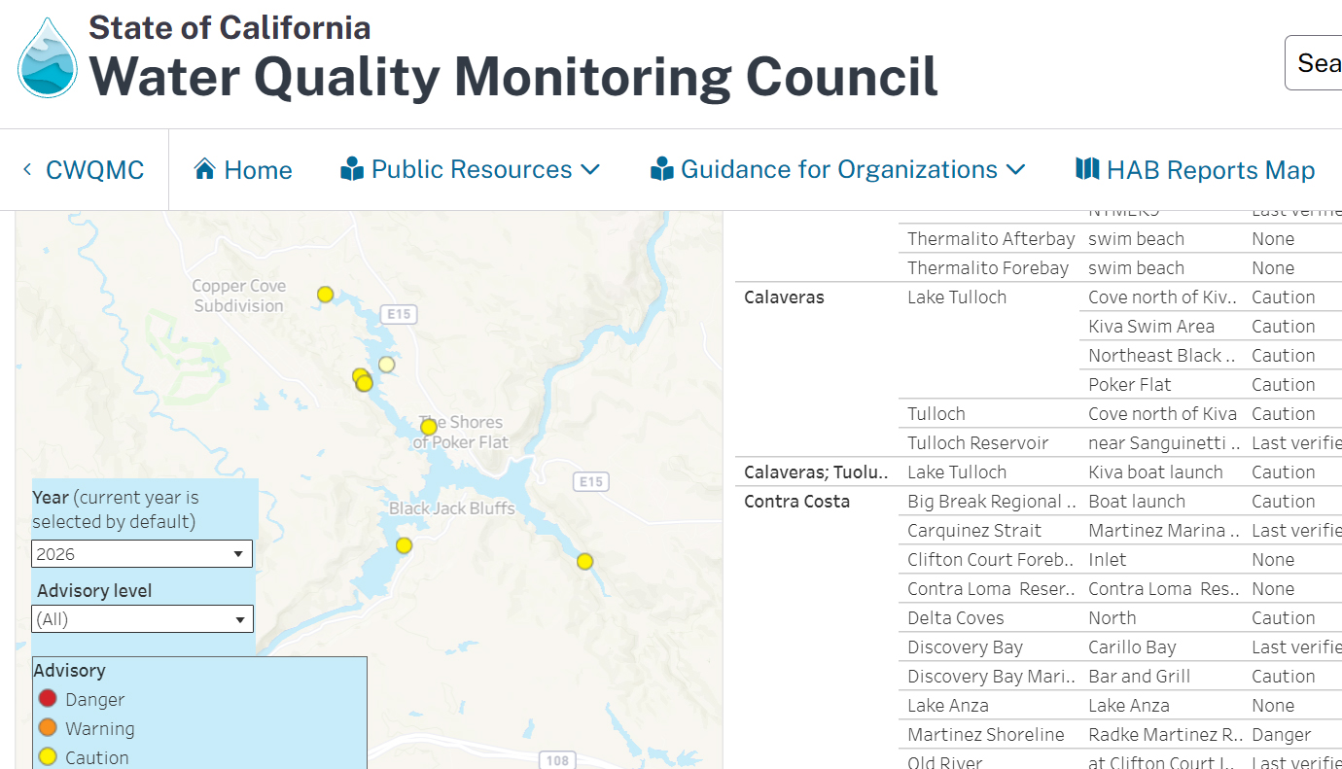Click the back chevron before CWQMC
The height and width of the screenshot is (769, 1342).
pos(27,169)
